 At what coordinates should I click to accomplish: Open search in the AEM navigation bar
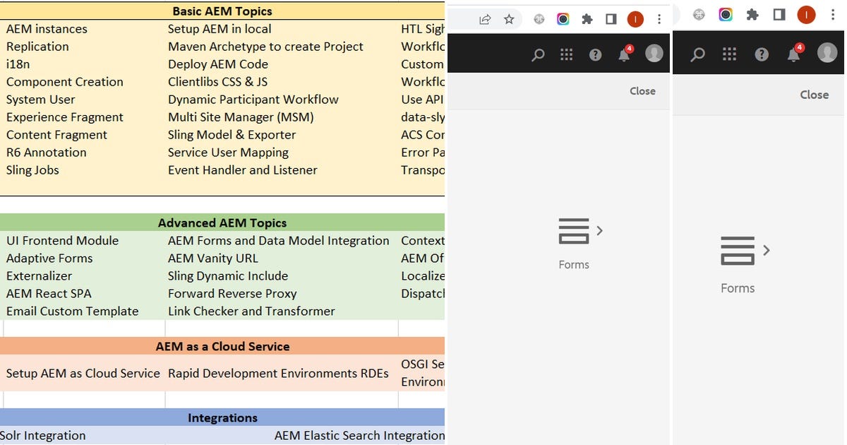tap(538, 54)
